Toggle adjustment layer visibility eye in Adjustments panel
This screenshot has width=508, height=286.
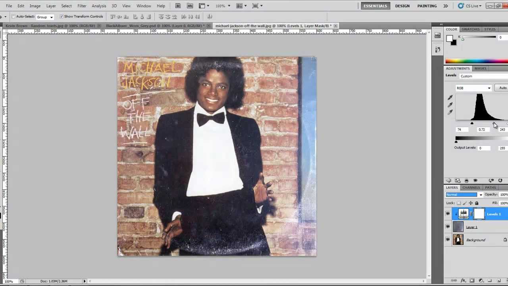click(475, 181)
